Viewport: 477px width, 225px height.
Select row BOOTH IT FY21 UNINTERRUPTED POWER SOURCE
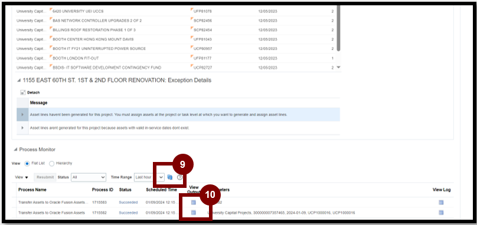pos(178,48)
